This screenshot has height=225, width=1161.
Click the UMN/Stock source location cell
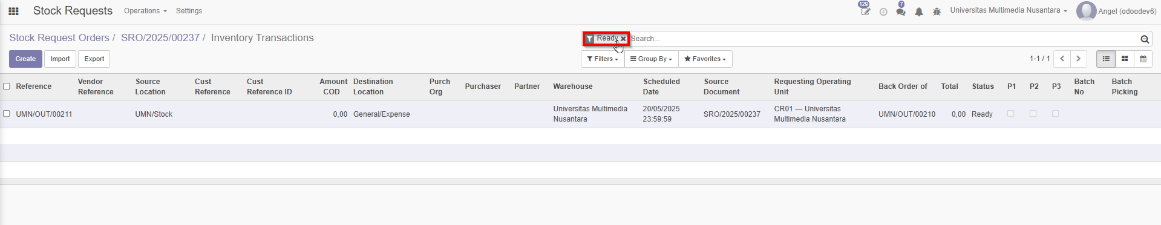point(154,114)
